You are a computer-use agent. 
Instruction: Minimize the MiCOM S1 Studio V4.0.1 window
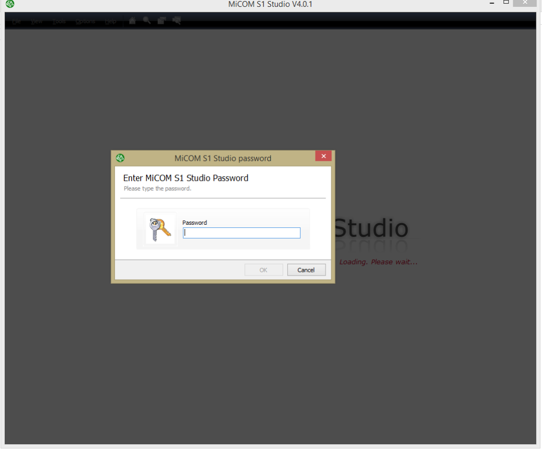point(492,3)
